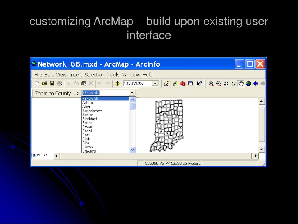Click the county list scroll up arrow
Viewport: 298px width, 224px height.
pos(132,100)
